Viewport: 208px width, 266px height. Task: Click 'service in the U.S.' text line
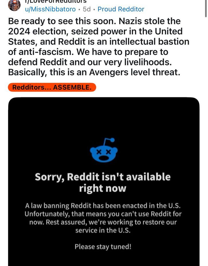point(103,230)
